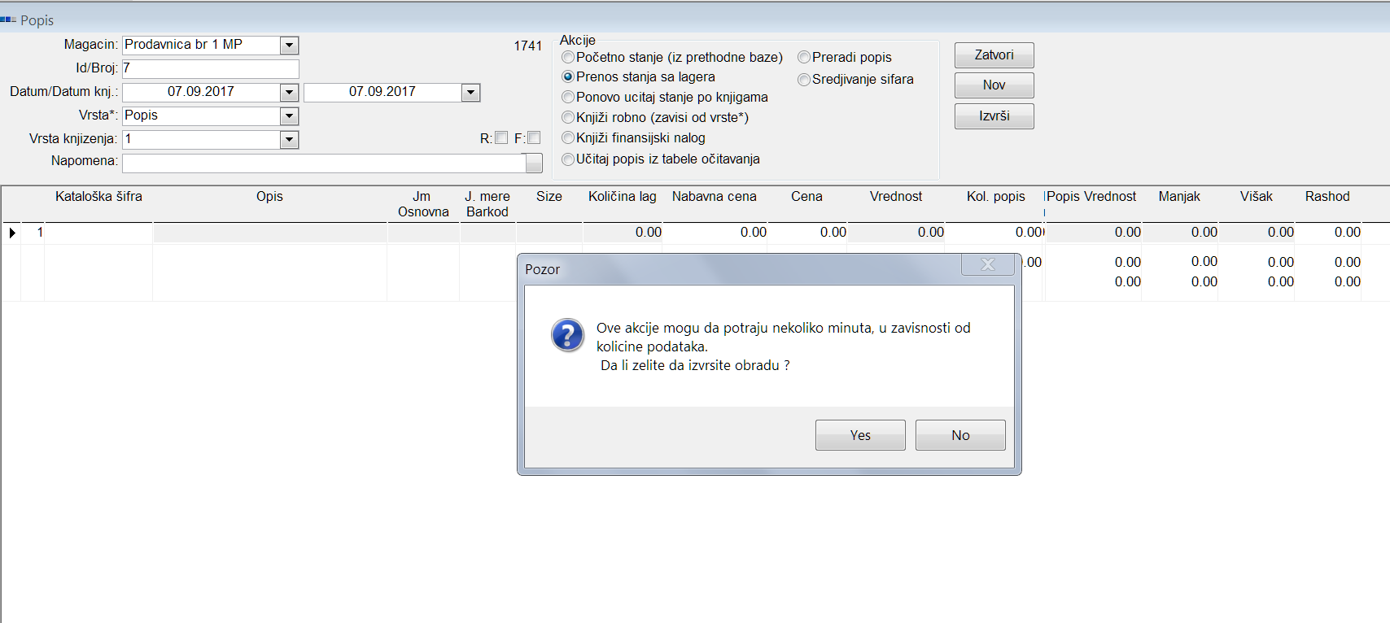
Task: Select Sredjivanje sifara radio option
Action: pos(804,80)
